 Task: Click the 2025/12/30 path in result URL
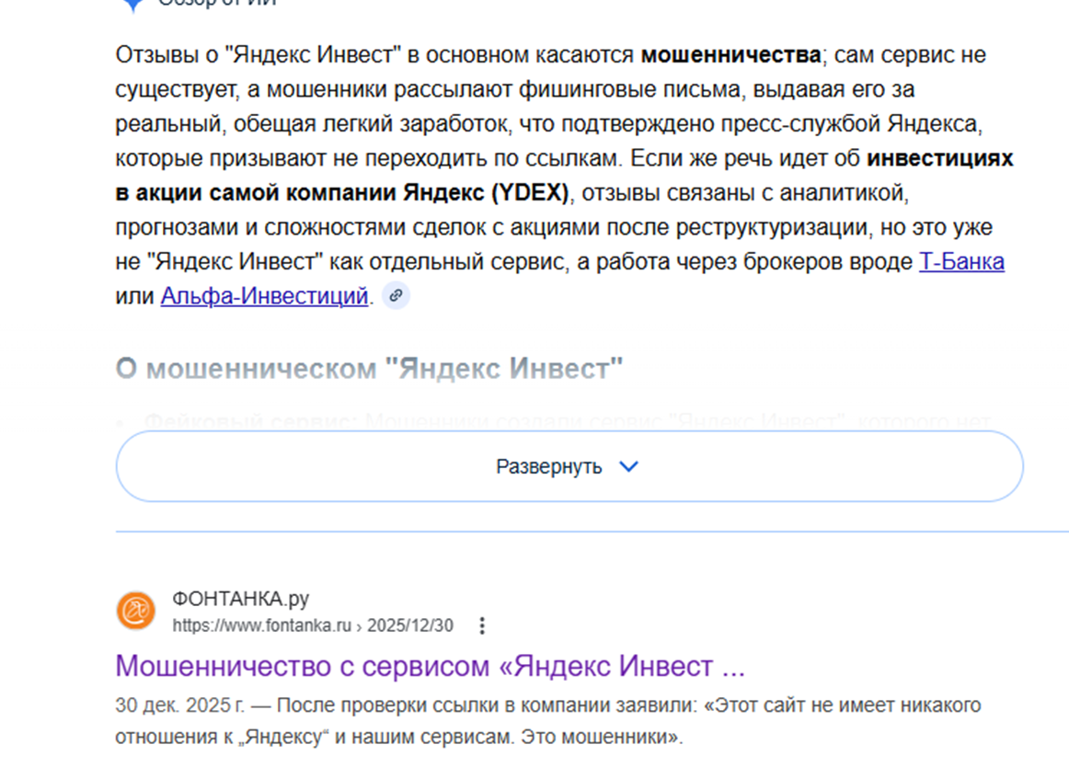point(410,626)
